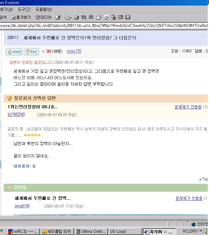The image size is (209, 235).
Task: Click the calculator-like window toolbar icon
Action: coord(99,17)
